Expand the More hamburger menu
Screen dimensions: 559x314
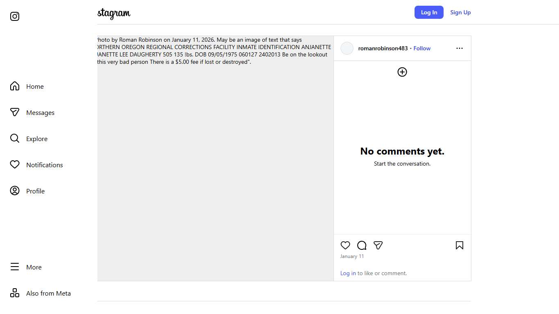tap(15, 267)
